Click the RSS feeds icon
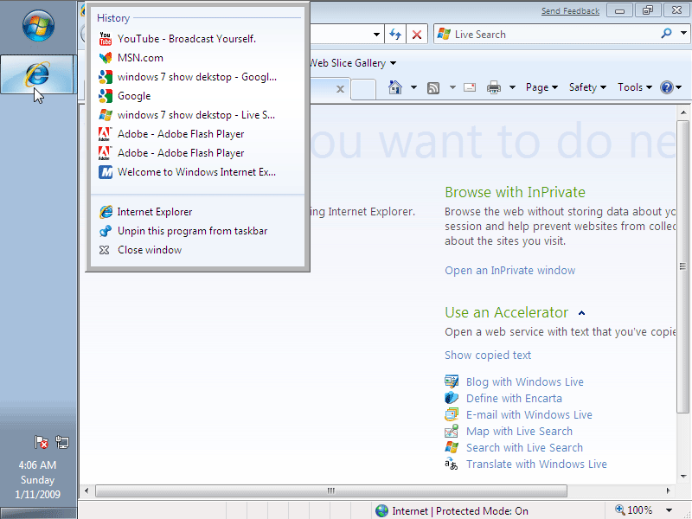This screenshot has width=692, height=519. pos(433,87)
